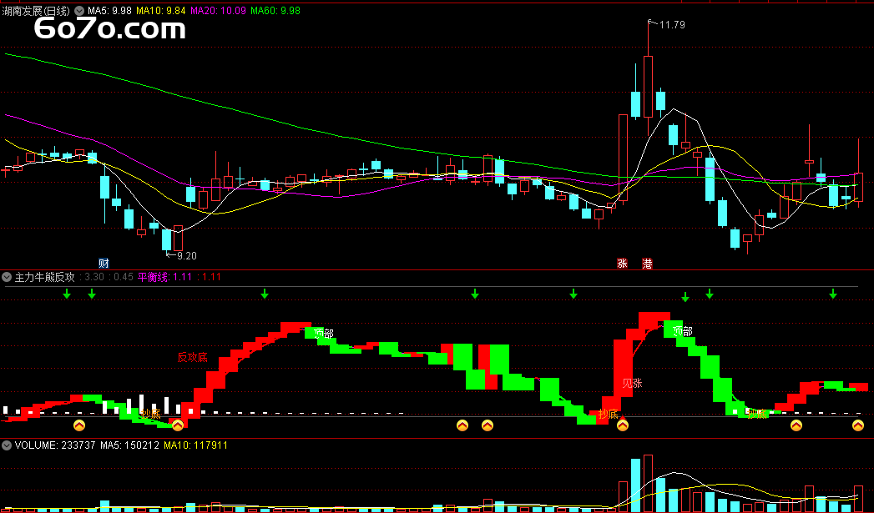
Task: Click the 平衡线: 1.11 value label
Action: [165, 277]
